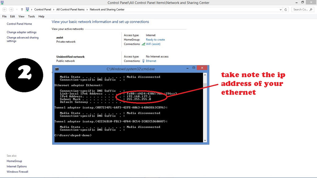The height and width of the screenshot is (178, 317).
Task: Click cmd window scrollbar down arrow
Action: tap(205, 140)
